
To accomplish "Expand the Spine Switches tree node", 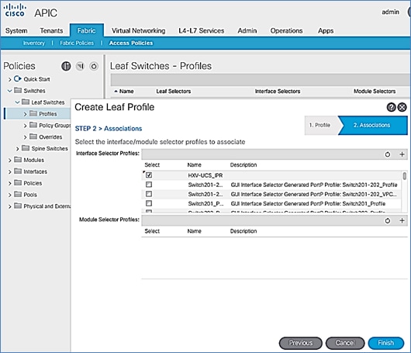I will point(17,149).
